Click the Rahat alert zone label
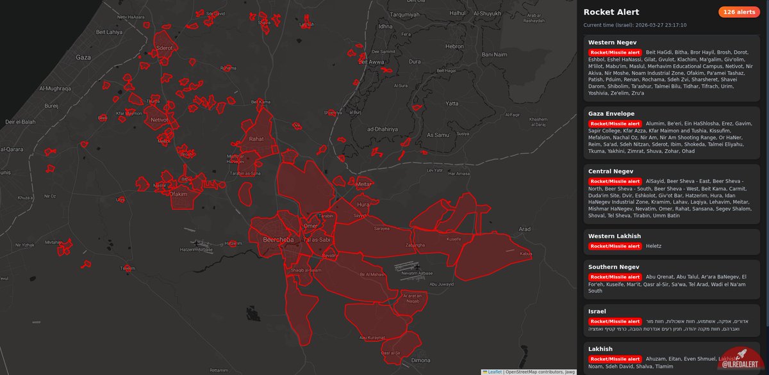 (256, 138)
